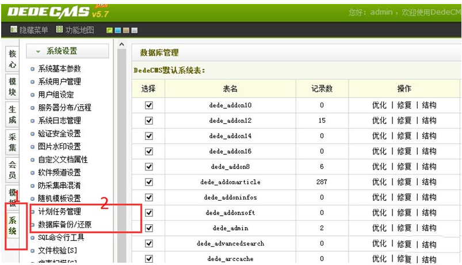
Task: Select the green theme color swatch
Action: click(x=109, y=30)
